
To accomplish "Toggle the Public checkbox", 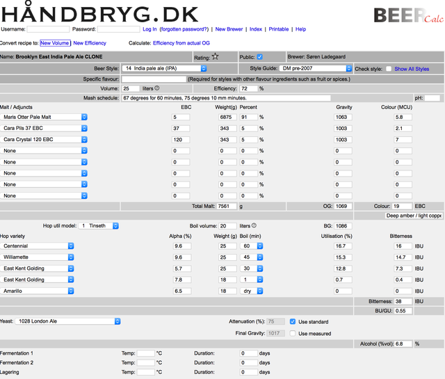I will click(x=259, y=57).
